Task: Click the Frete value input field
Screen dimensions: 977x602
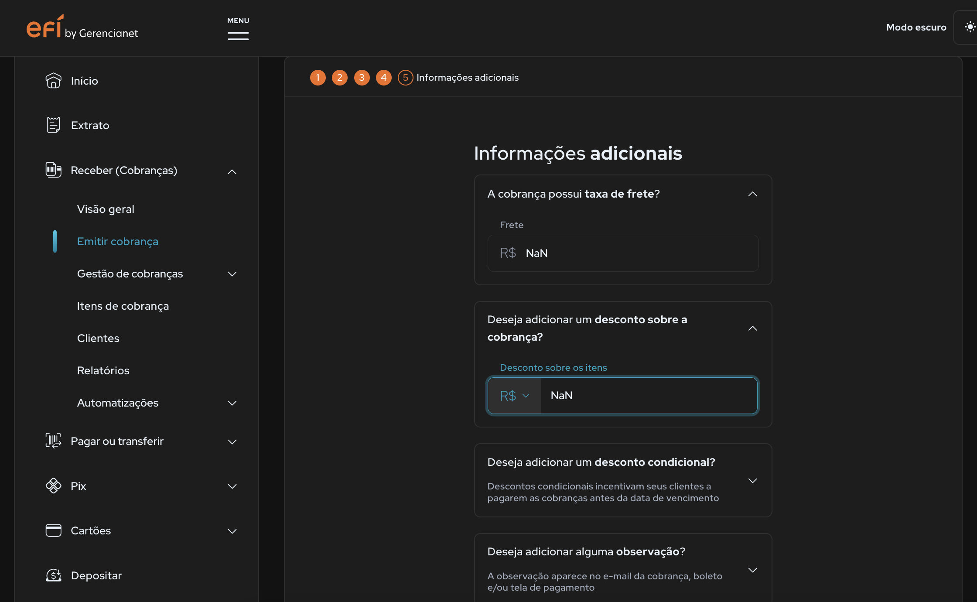Action: click(623, 253)
